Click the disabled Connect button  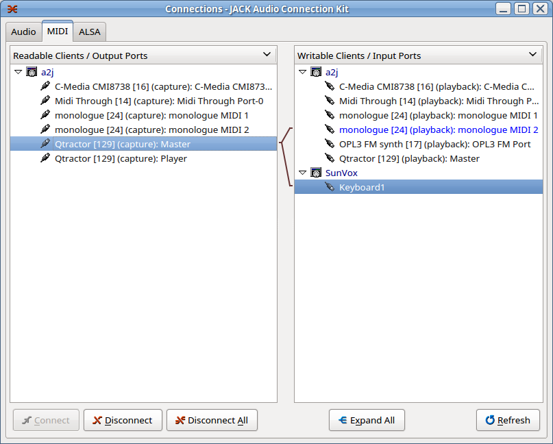click(46, 420)
